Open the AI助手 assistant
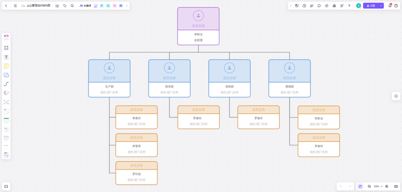Viewport: 402px width, 192px height. [85, 6]
